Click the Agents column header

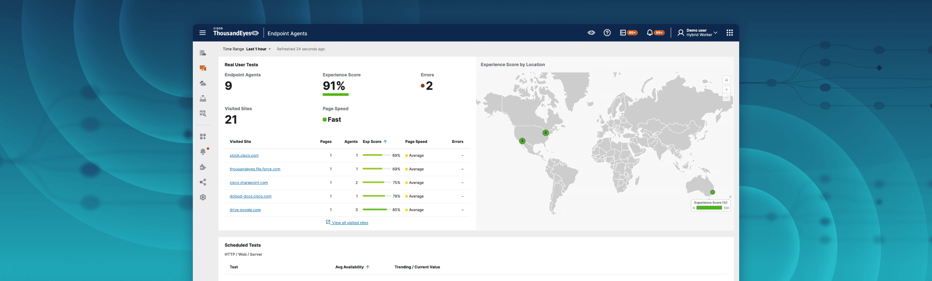(x=351, y=142)
